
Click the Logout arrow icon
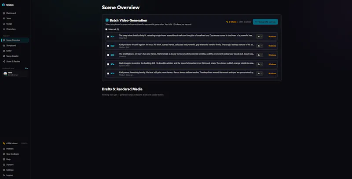pos(4,175)
